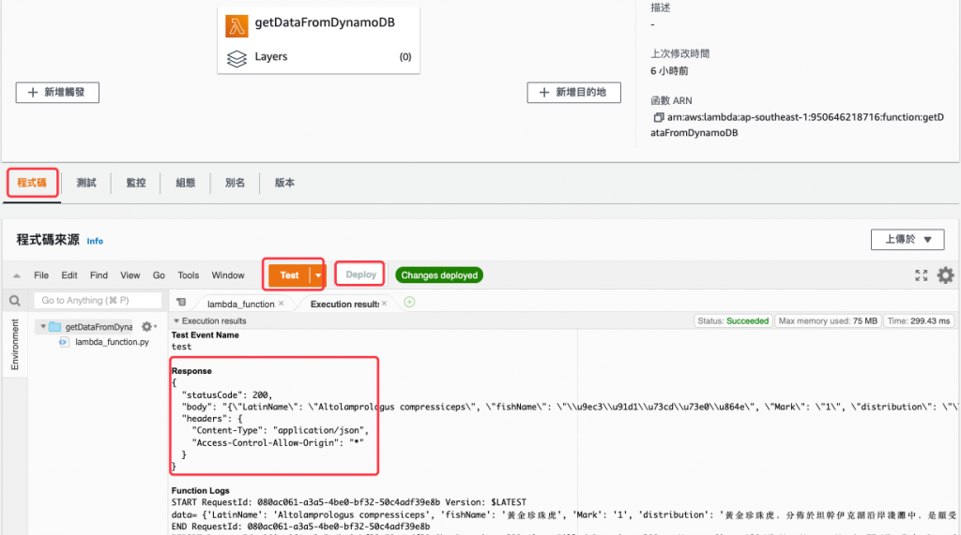Click the 新增目的地 button
This screenshot has width=961, height=535.
(x=573, y=93)
